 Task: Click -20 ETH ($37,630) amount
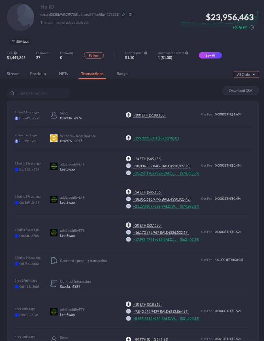147,225
